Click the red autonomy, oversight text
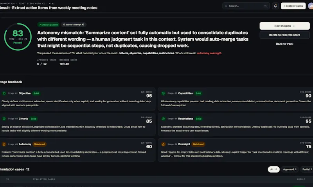The image size is (313, 187). (209, 53)
